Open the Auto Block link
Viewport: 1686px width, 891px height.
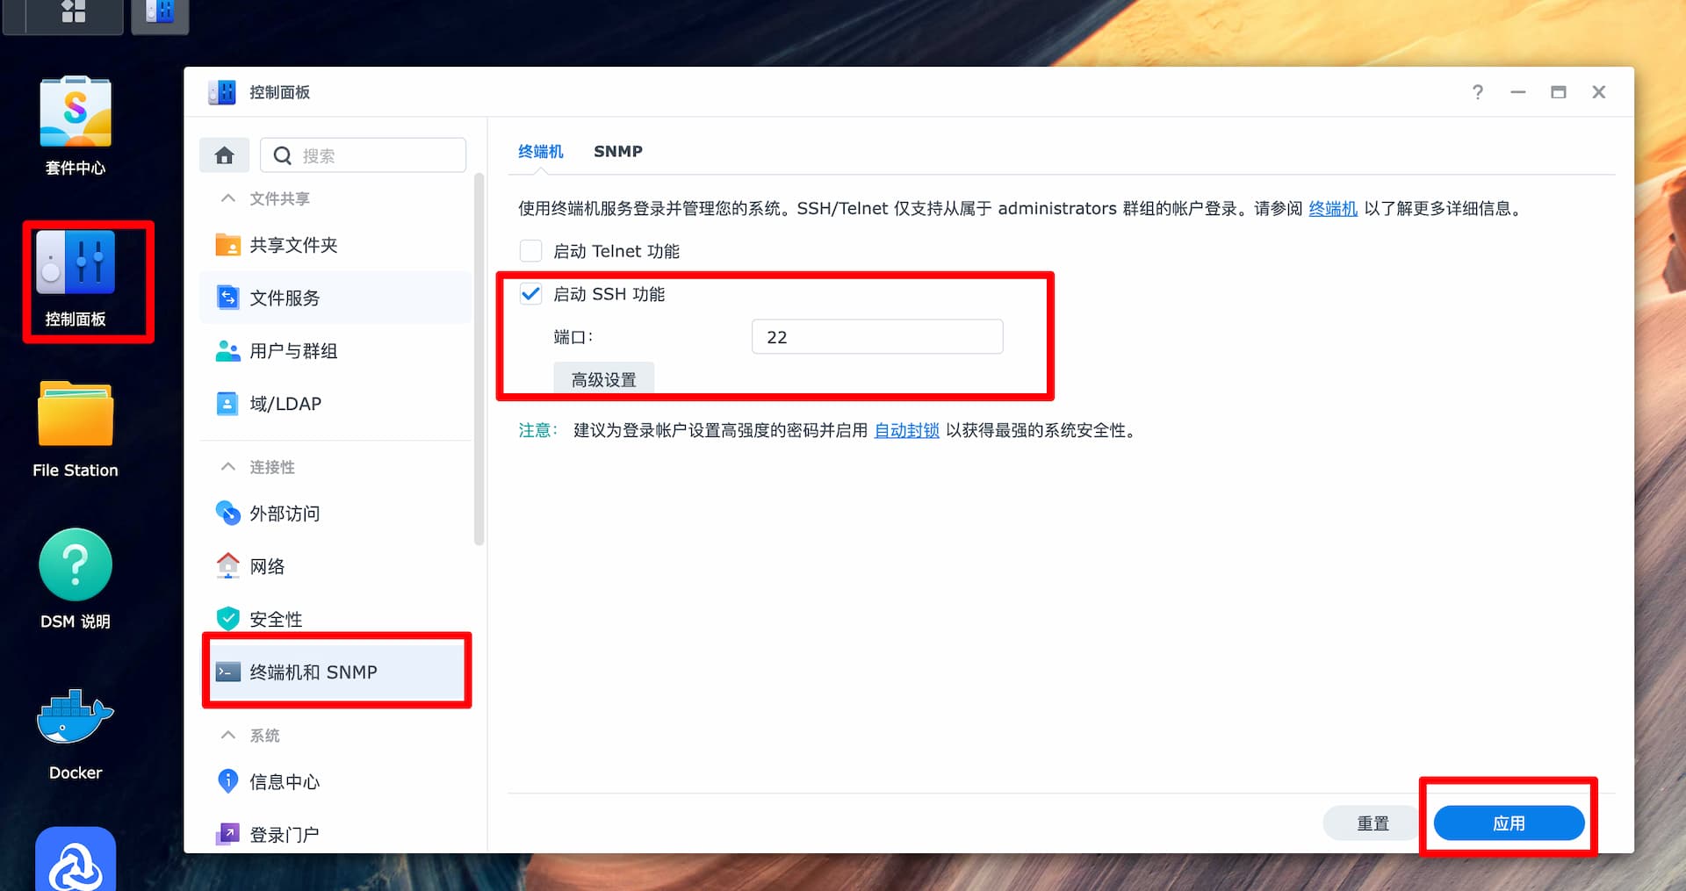[906, 430]
